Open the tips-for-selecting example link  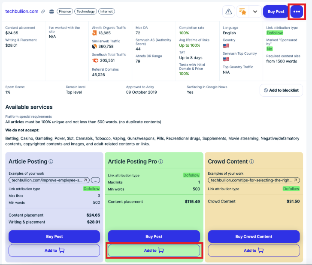254,180
